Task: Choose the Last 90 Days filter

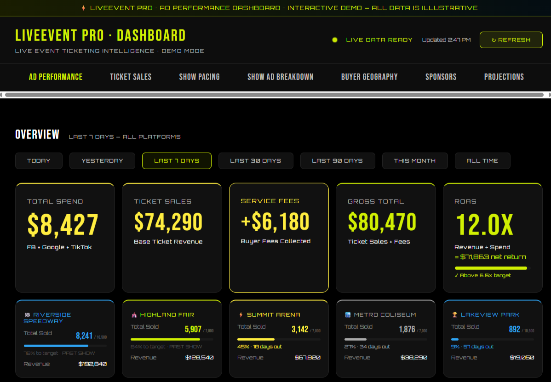Action: (x=338, y=161)
